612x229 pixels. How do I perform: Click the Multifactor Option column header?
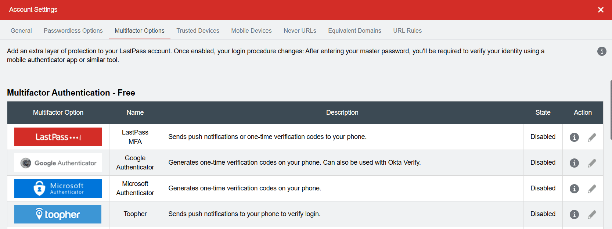[58, 112]
